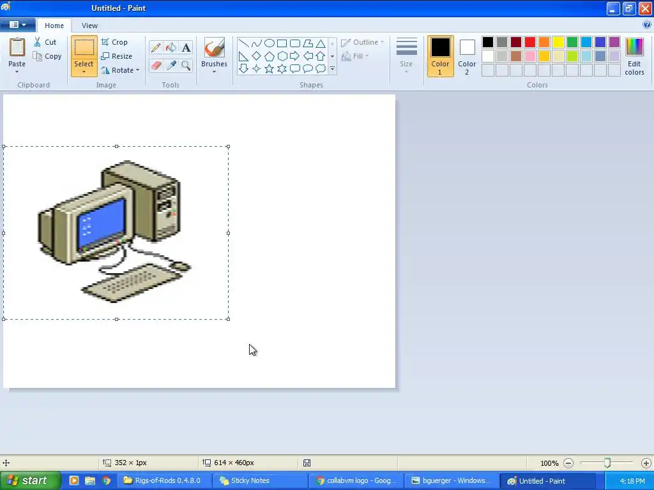The height and width of the screenshot is (490, 654).
Task: Cut the current selection
Action: (x=45, y=42)
